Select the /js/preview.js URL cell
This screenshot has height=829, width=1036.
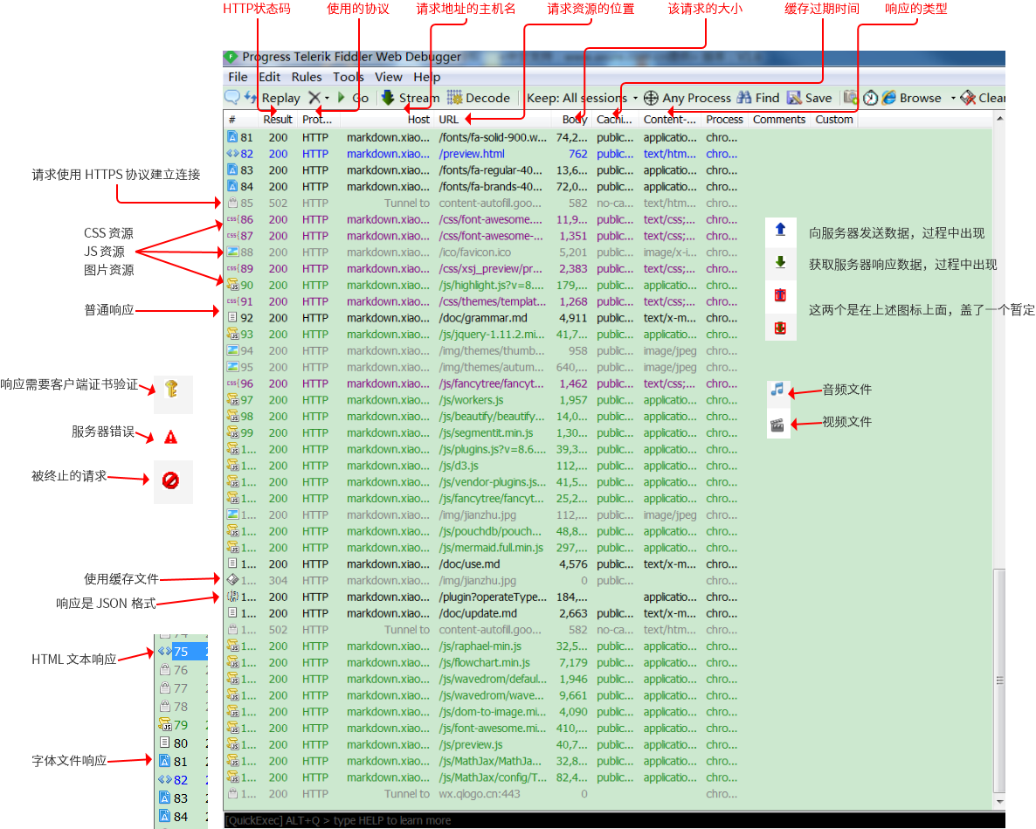[471, 744]
